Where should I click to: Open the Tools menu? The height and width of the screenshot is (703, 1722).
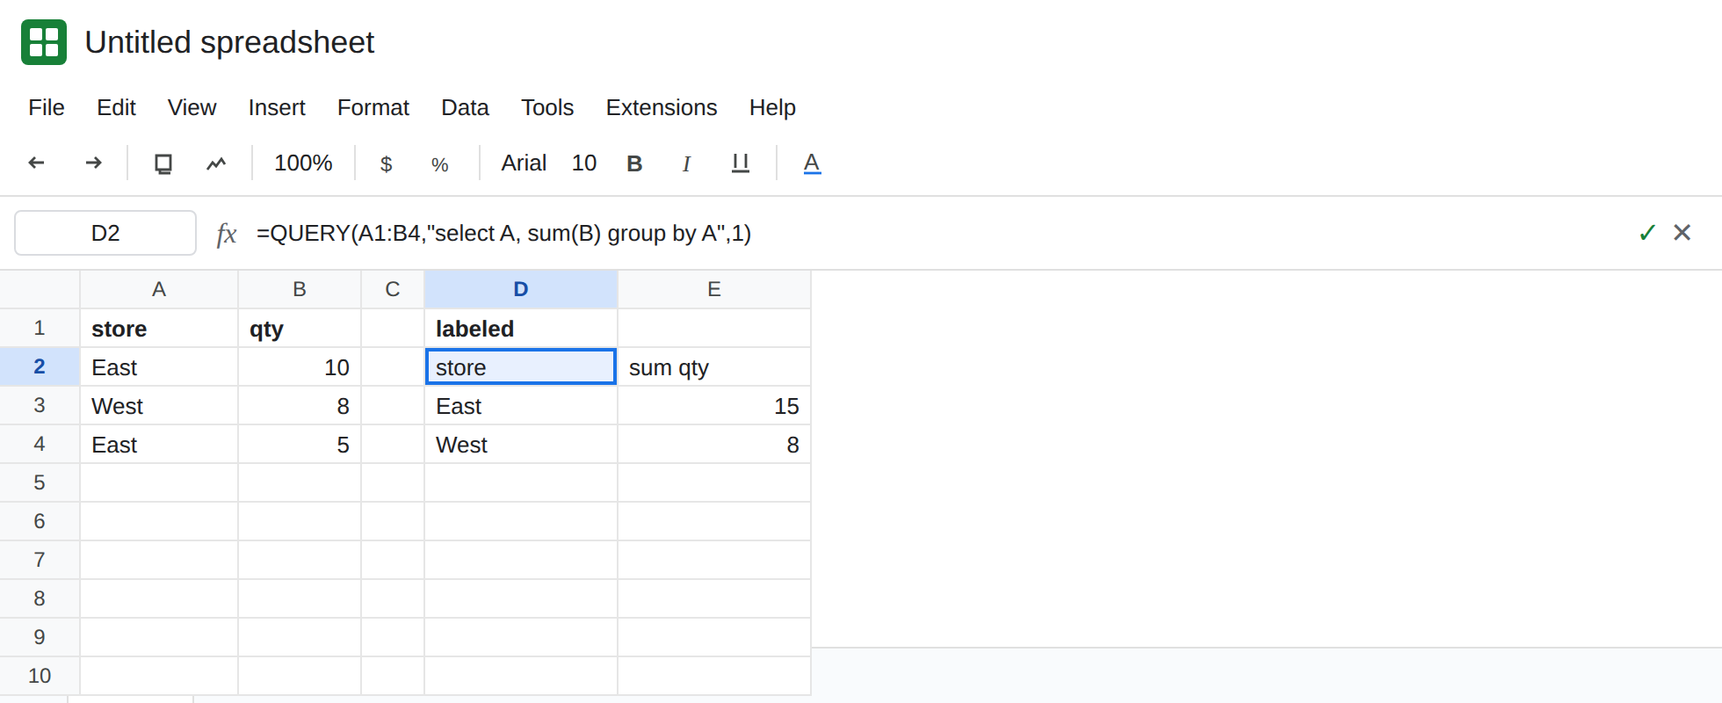(547, 107)
